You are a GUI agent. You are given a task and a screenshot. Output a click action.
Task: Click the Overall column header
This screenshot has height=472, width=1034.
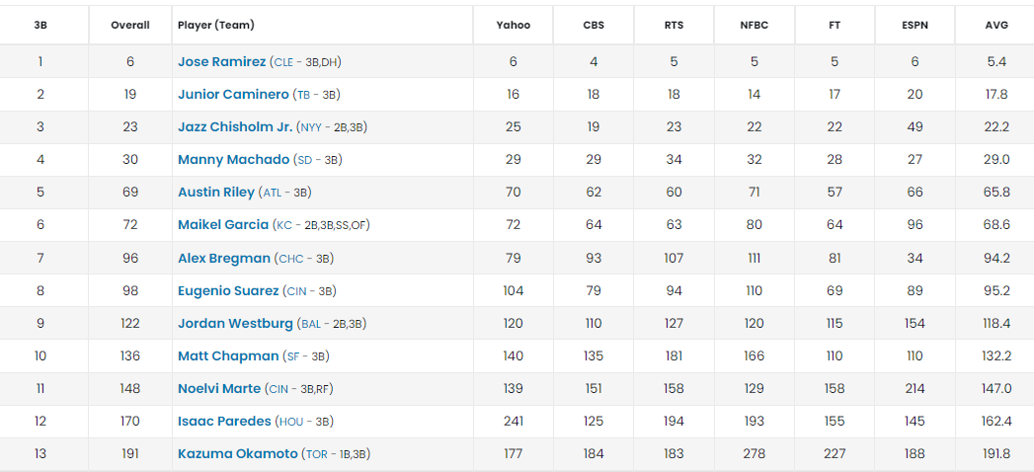click(130, 26)
